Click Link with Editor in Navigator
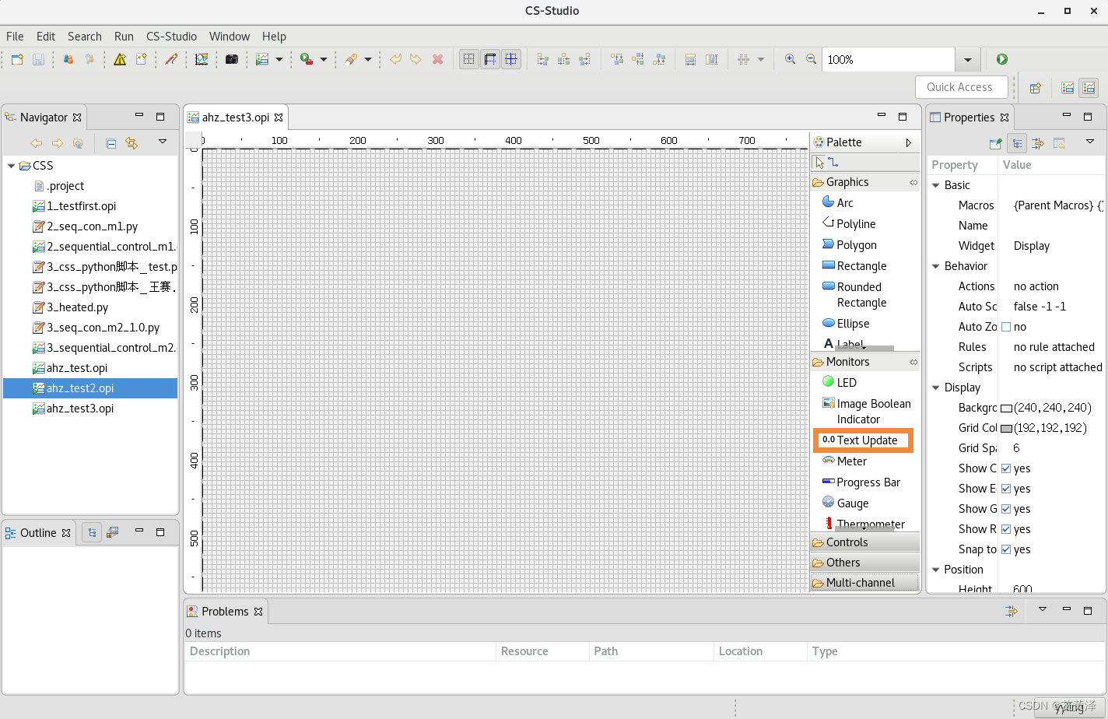 [131, 143]
